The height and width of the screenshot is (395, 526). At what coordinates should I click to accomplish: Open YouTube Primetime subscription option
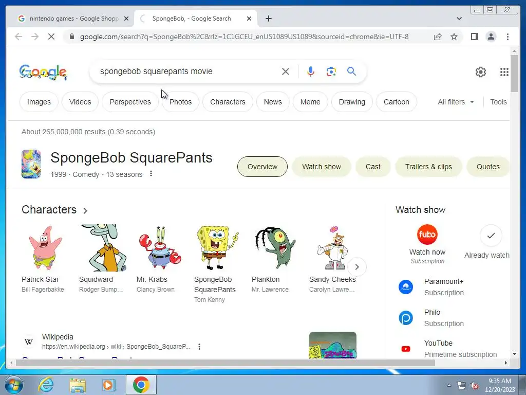(x=447, y=349)
